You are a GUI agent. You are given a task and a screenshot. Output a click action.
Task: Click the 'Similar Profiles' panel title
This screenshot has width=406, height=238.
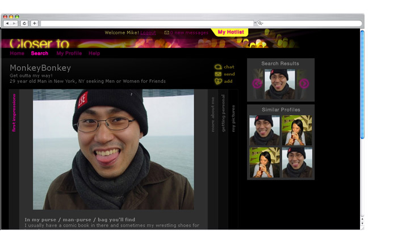(x=281, y=109)
